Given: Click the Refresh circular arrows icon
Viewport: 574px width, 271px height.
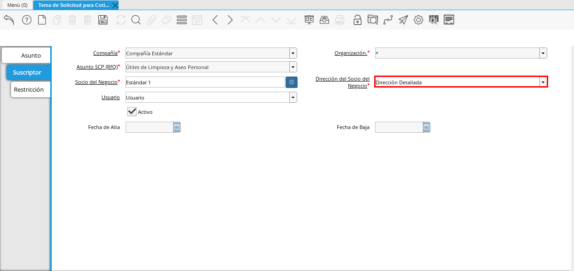Looking at the screenshot, I should (x=121, y=20).
